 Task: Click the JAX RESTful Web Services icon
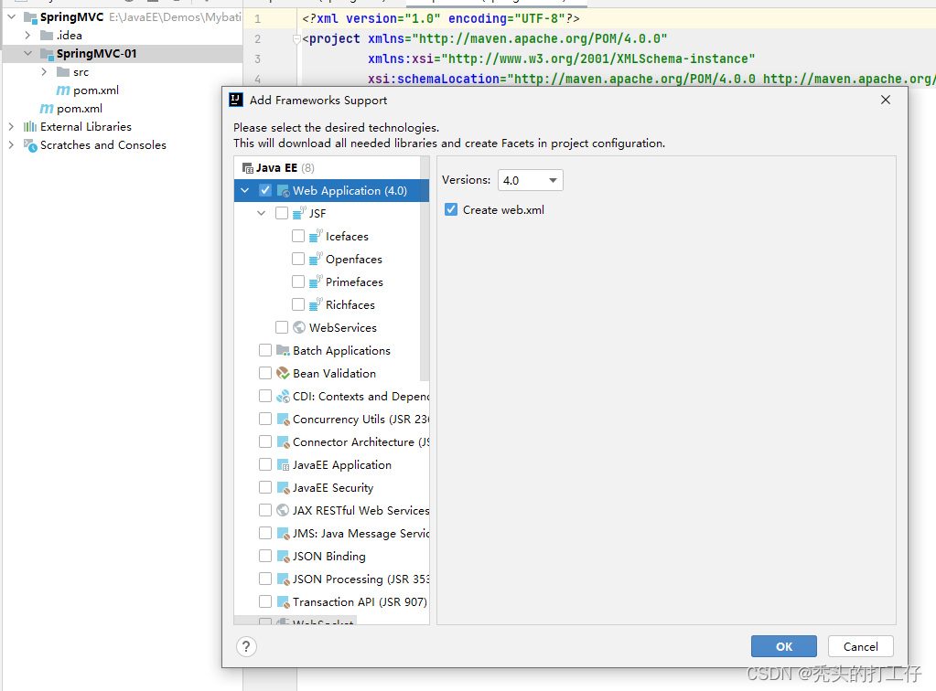(284, 510)
